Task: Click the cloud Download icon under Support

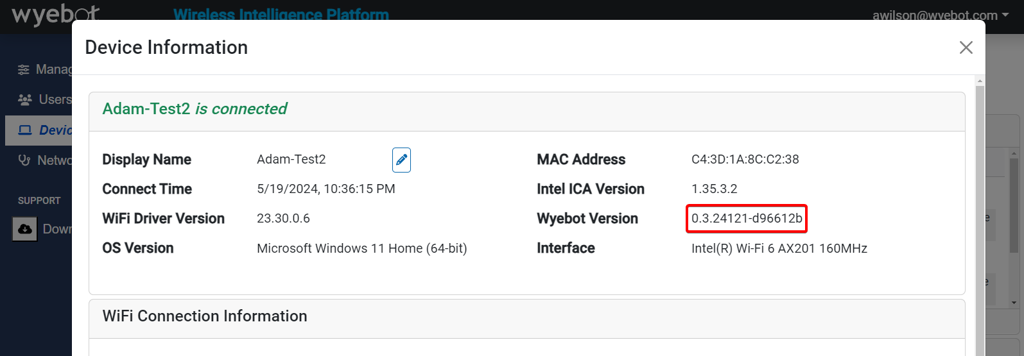Action: 25,229
